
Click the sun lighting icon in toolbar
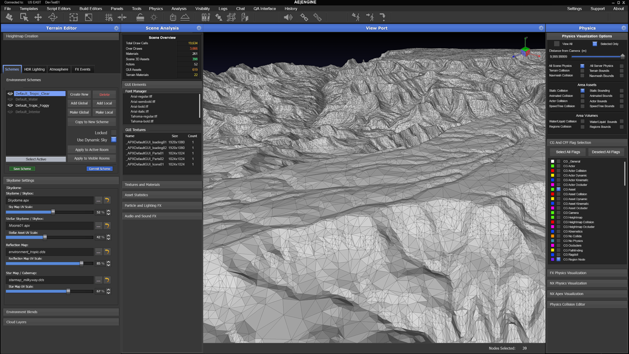pyautogui.click(x=154, y=18)
